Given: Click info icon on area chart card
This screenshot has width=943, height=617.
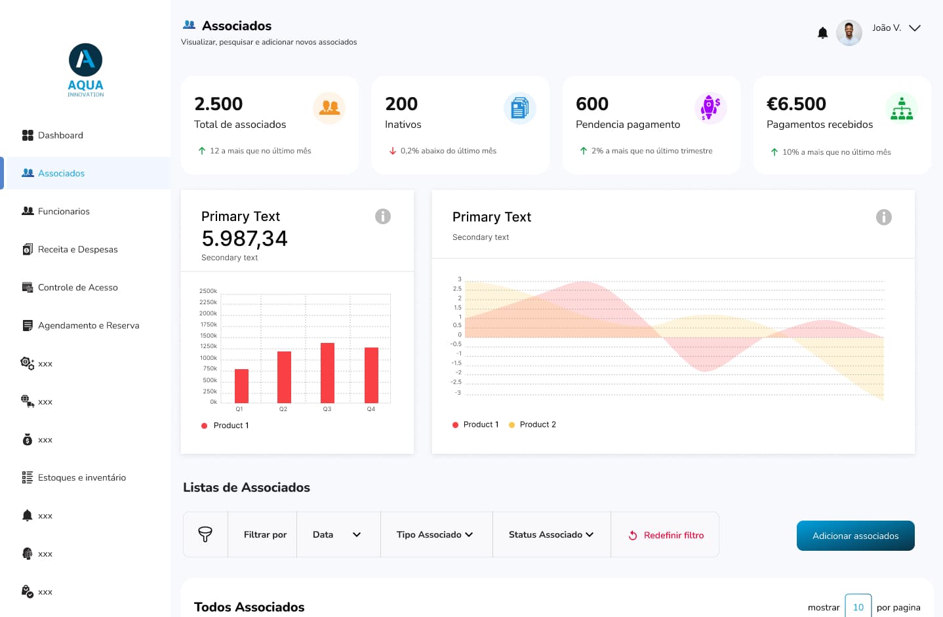Looking at the screenshot, I should coord(883,217).
